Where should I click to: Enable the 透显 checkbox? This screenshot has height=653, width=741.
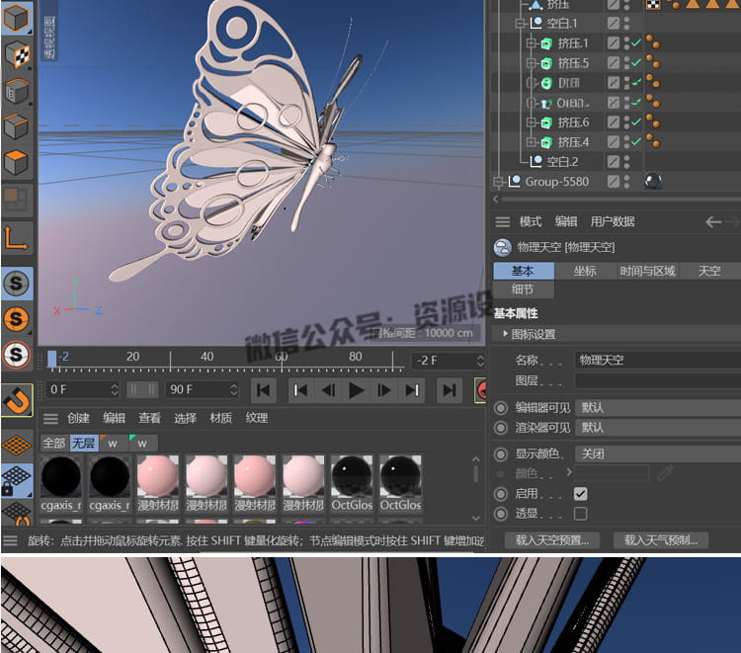click(x=580, y=514)
